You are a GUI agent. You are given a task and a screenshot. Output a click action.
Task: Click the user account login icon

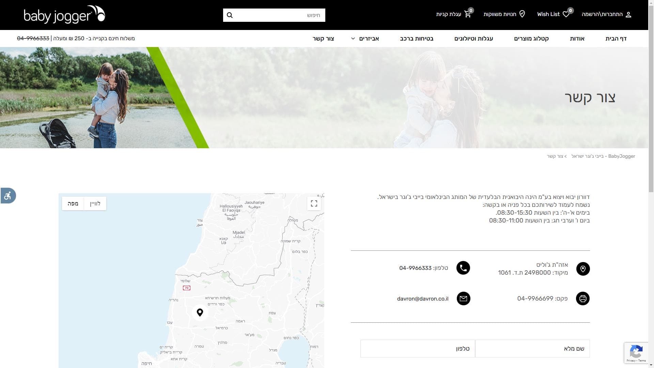coord(628,15)
